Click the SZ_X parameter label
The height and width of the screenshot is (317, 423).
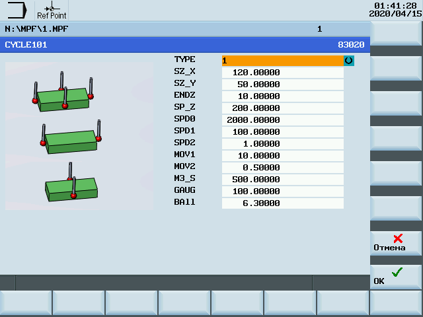click(184, 71)
